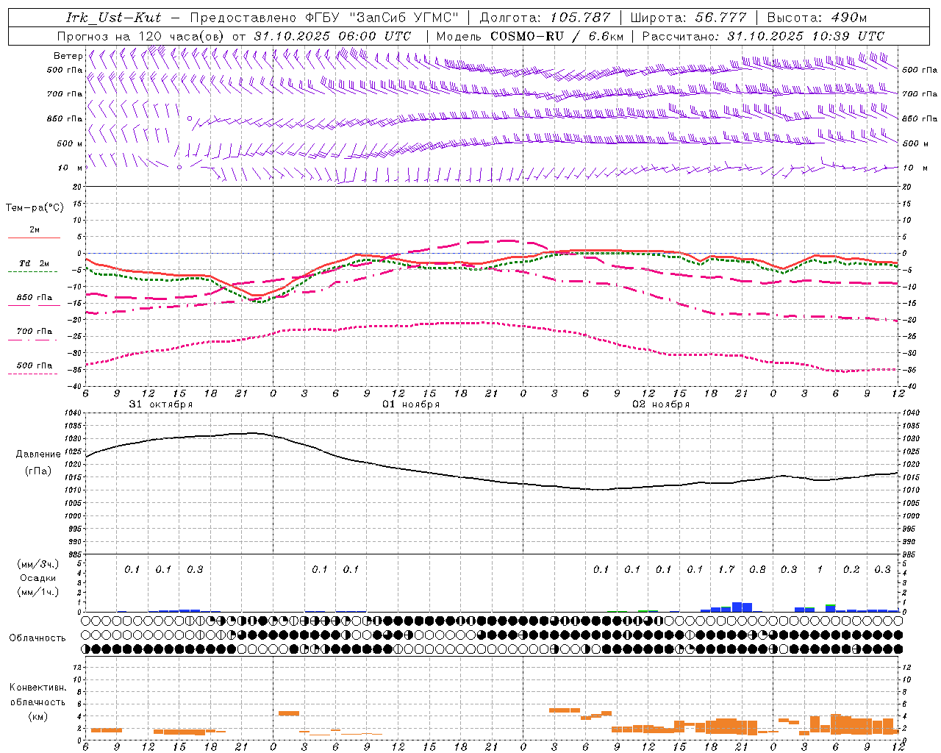Image resolution: width=941 pixels, height=753 pixels.
Task: Select the "(мм/1ч.)" units label
Action: pos(37,592)
